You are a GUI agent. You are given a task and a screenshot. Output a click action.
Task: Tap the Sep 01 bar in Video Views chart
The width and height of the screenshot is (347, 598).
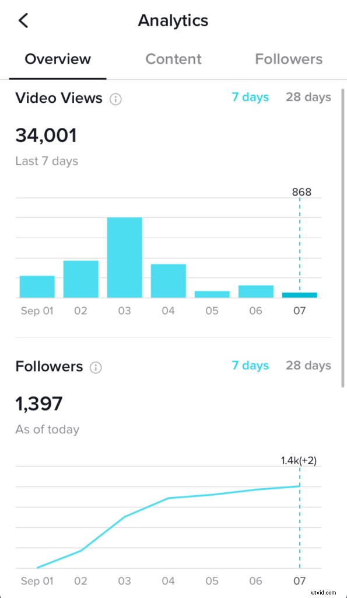coord(37,286)
